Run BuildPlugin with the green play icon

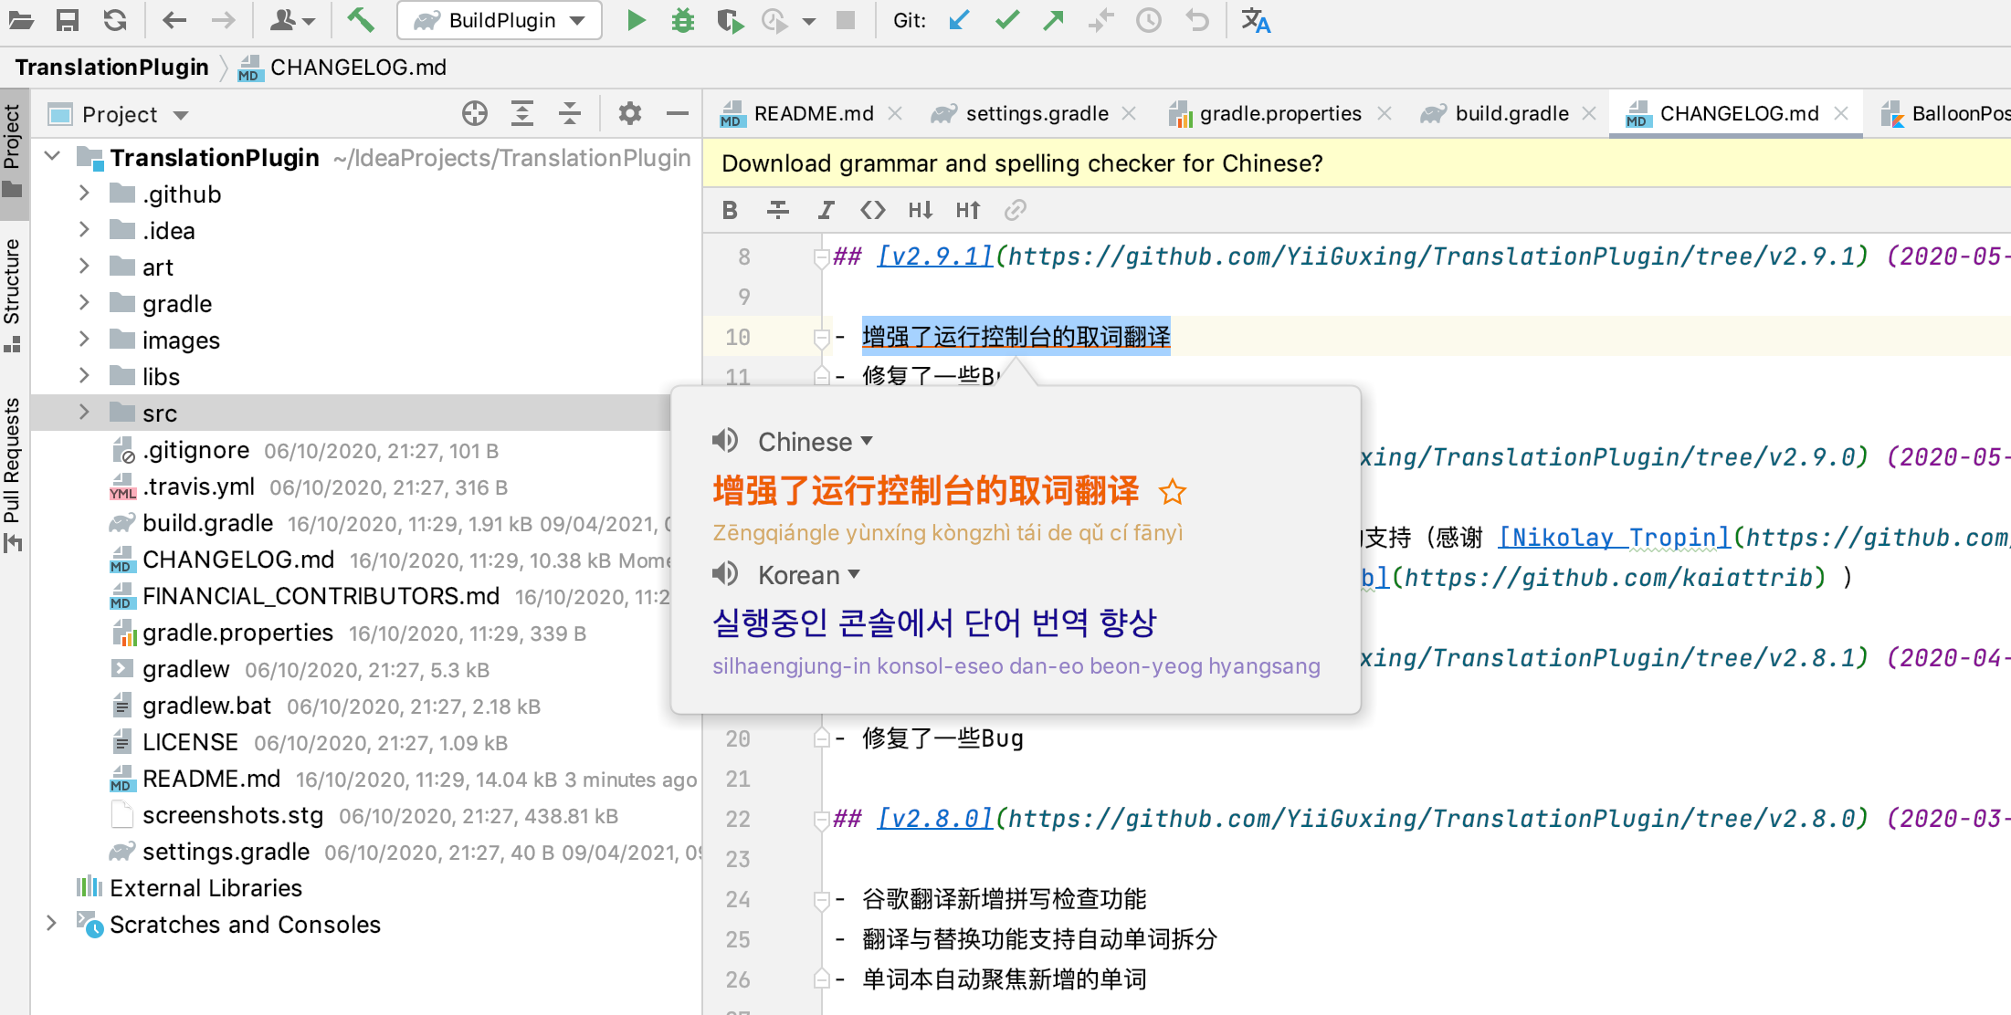pos(637,20)
